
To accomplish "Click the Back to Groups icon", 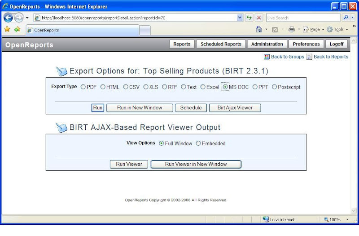I will click(267, 57).
